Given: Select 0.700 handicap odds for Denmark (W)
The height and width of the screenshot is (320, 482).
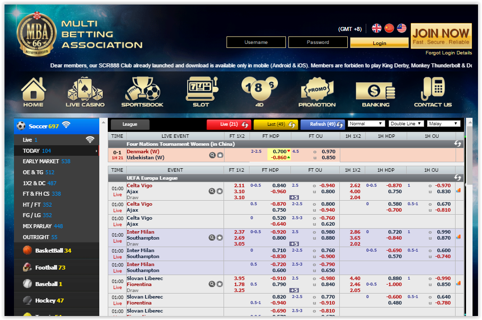Looking at the screenshot, I should [x=279, y=152].
